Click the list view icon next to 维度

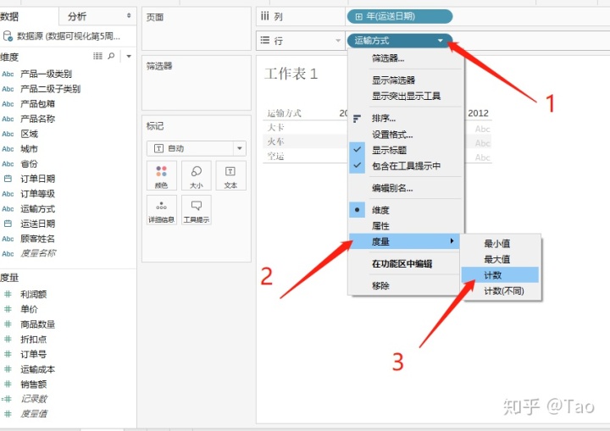click(x=97, y=57)
